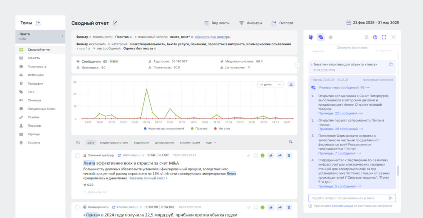This screenshot has width=423, height=218.
Task: Select the Коммерсантъ message checkbox
Action: (x=77, y=207)
